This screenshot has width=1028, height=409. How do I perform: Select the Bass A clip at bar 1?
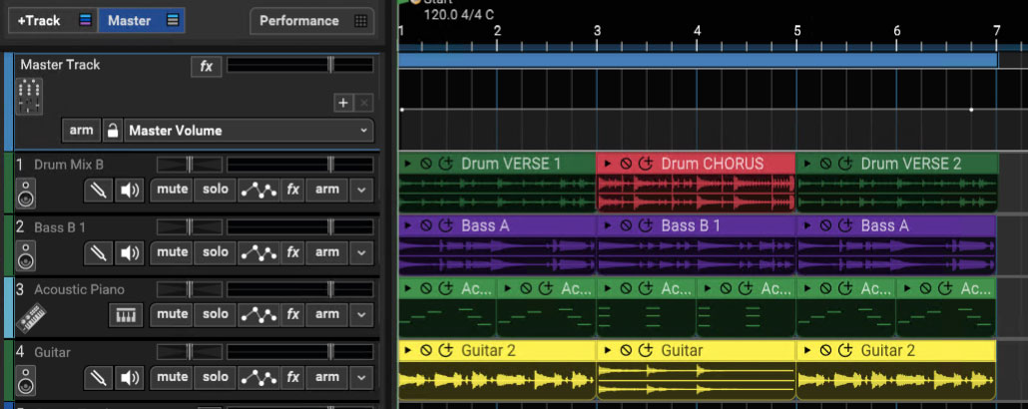tap(497, 245)
